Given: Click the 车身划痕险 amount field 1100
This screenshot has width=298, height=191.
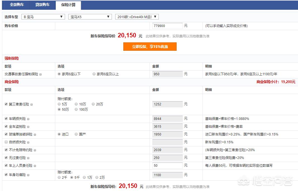Looking at the screenshot, I should [167, 175].
